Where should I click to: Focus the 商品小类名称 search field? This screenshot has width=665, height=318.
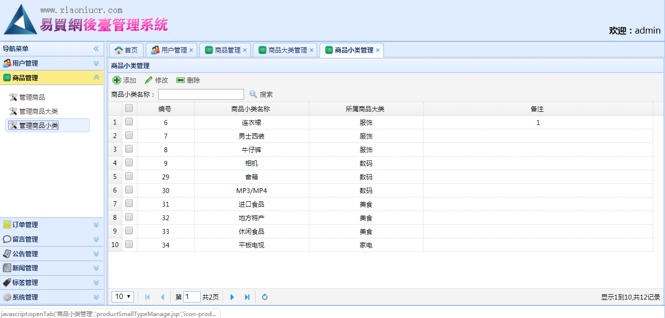coord(201,94)
